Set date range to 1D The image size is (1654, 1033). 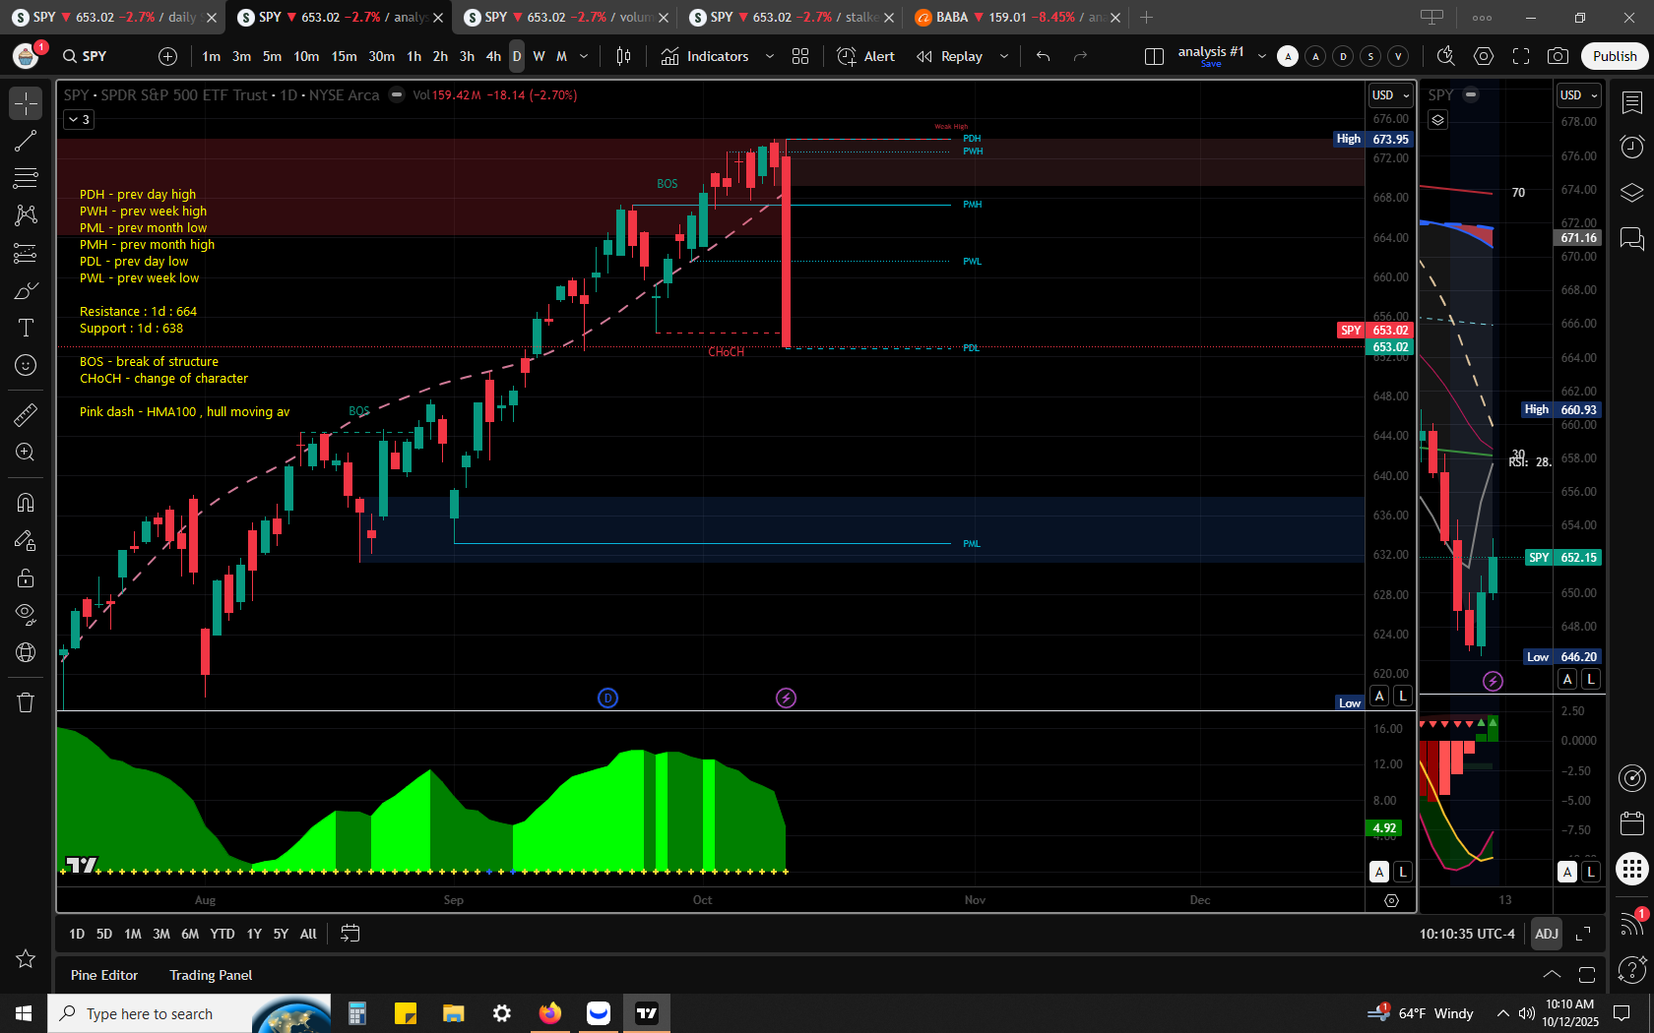click(x=77, y=934)
